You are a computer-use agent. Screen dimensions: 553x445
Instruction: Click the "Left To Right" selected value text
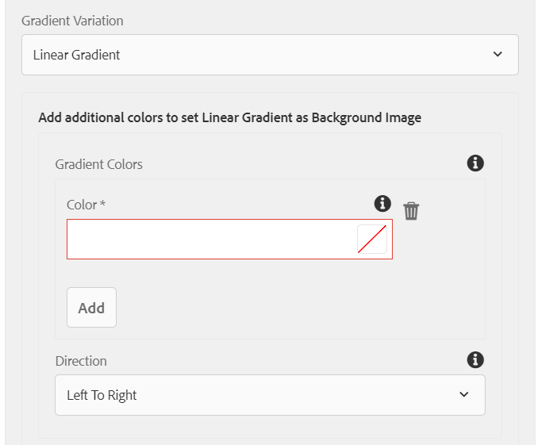102,395
